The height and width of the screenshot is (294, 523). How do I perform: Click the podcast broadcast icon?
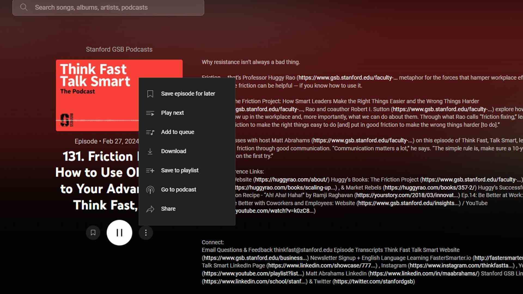point(150,190)
